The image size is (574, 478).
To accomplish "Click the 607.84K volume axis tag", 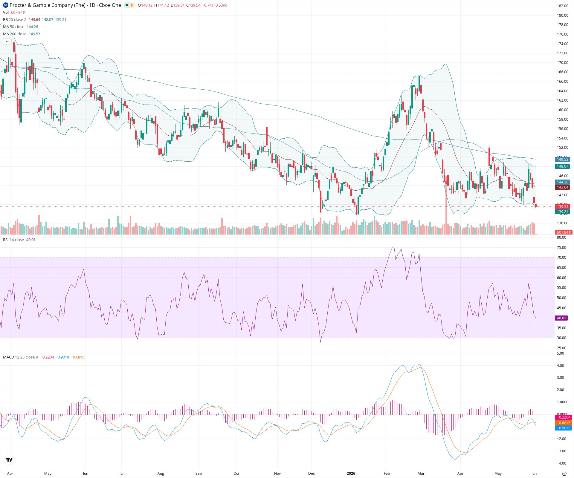I will [x=564, y=232].
